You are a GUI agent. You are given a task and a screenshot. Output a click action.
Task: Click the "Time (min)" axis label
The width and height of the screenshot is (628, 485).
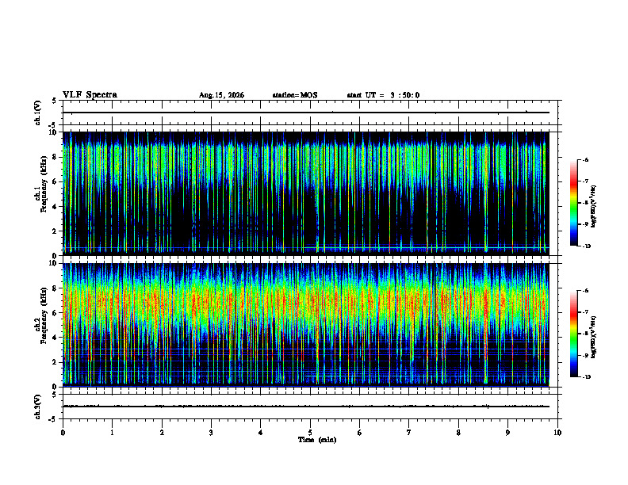tap(317, 440)
